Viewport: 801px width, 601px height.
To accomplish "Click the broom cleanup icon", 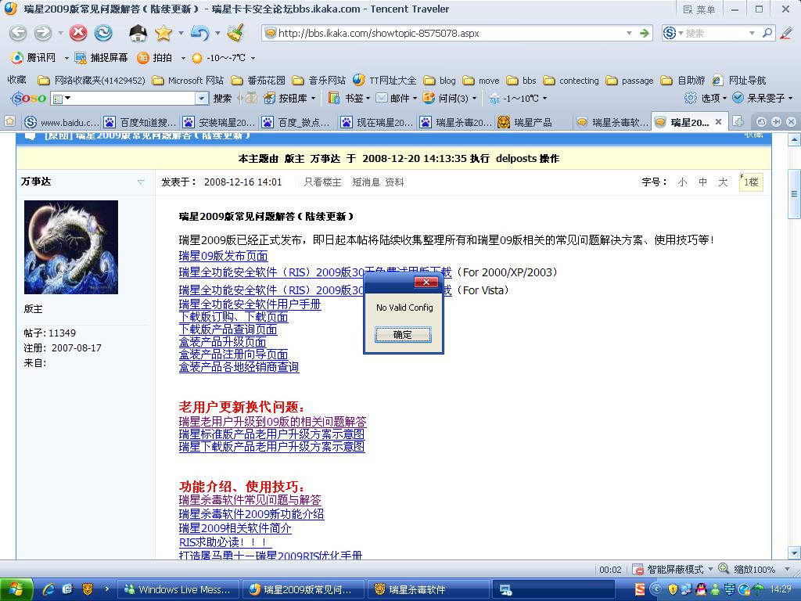I will pos(235,33).
